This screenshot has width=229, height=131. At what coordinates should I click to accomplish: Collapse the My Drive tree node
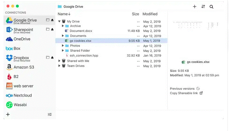[59, 21]
